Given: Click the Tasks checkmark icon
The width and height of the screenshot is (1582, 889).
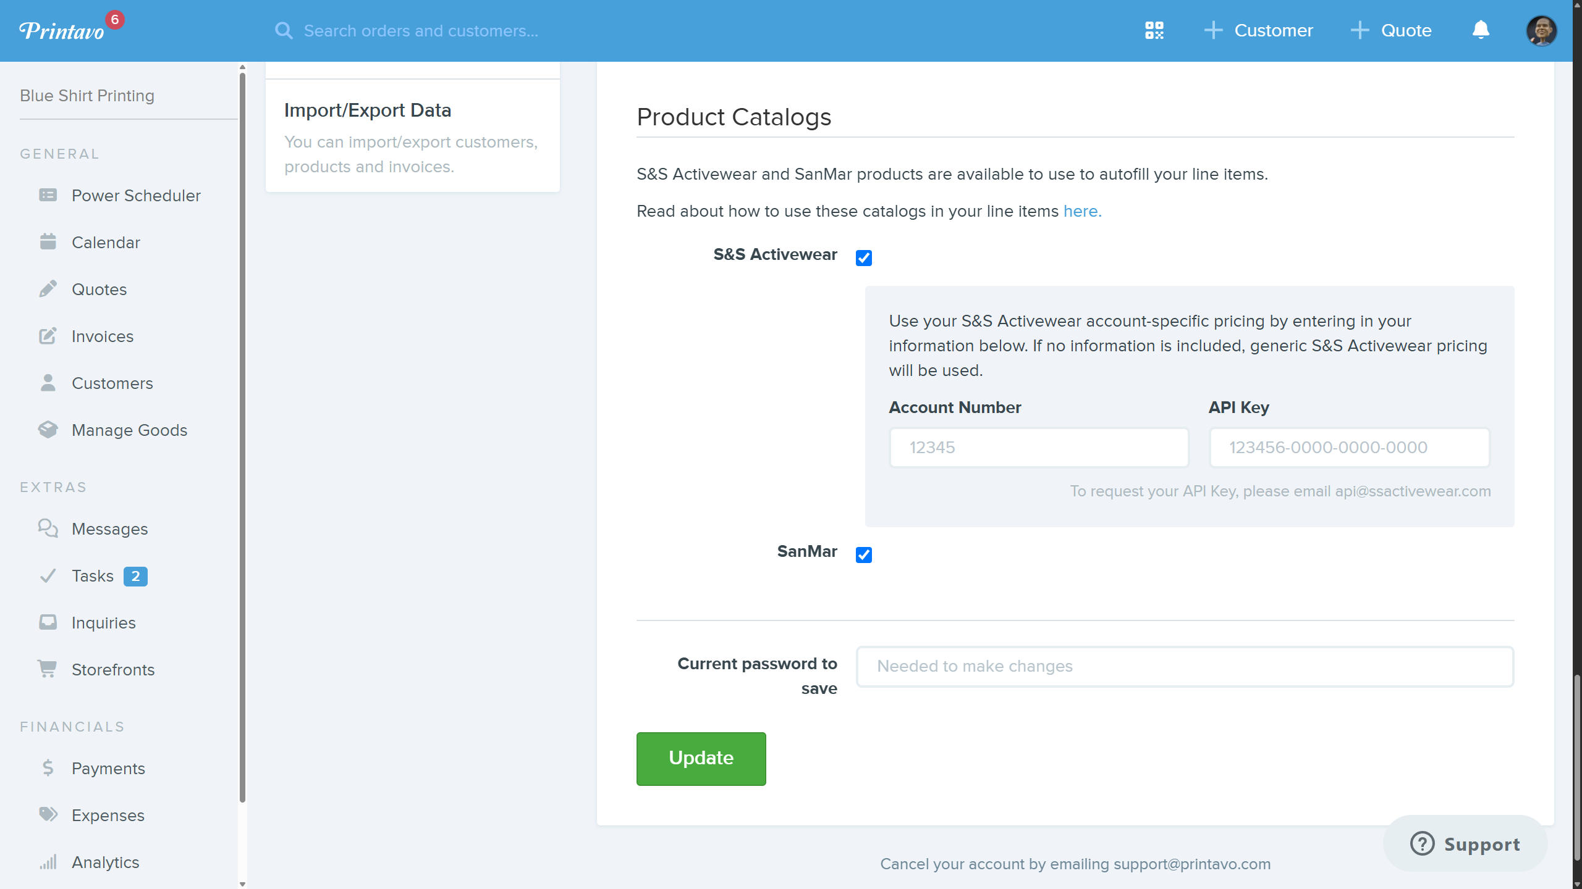Looking at the screenshot, I should tap(48, 575).
